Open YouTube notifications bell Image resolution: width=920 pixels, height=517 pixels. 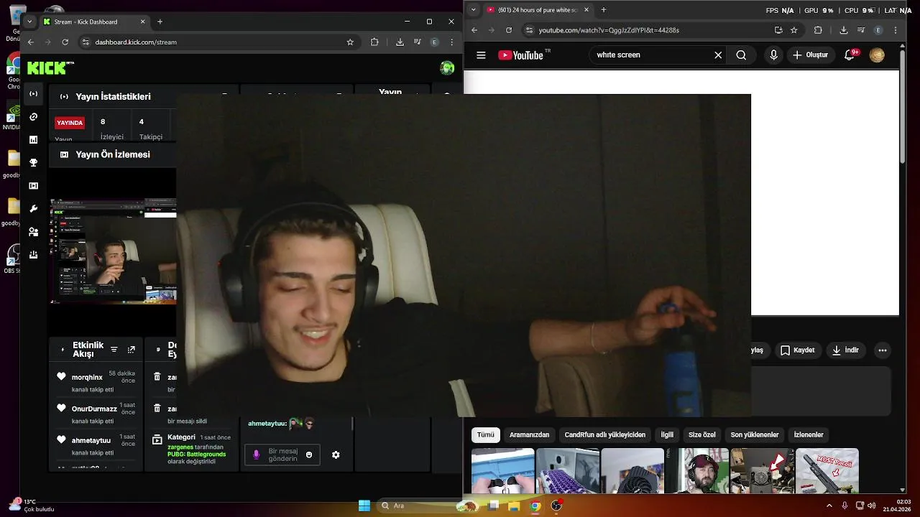pyautogui.click(x=850, y=55)
